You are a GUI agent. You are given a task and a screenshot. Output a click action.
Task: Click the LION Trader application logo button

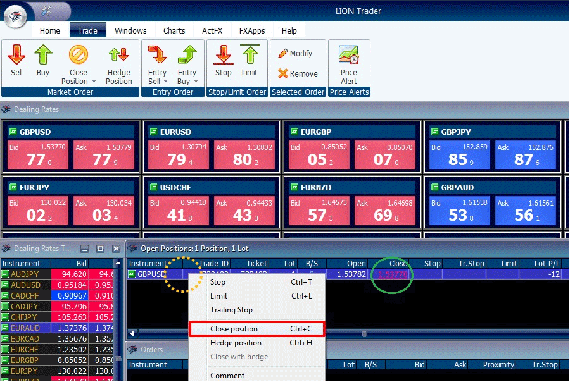pos(15,16)
